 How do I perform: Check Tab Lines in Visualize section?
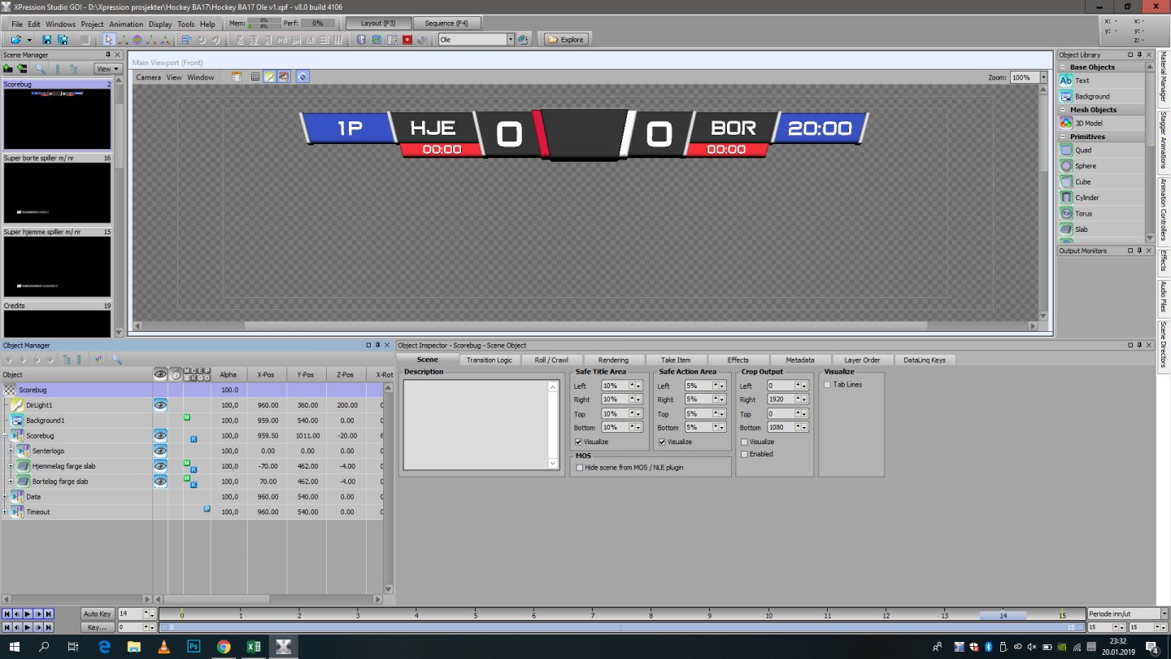(x=828, y=385)
